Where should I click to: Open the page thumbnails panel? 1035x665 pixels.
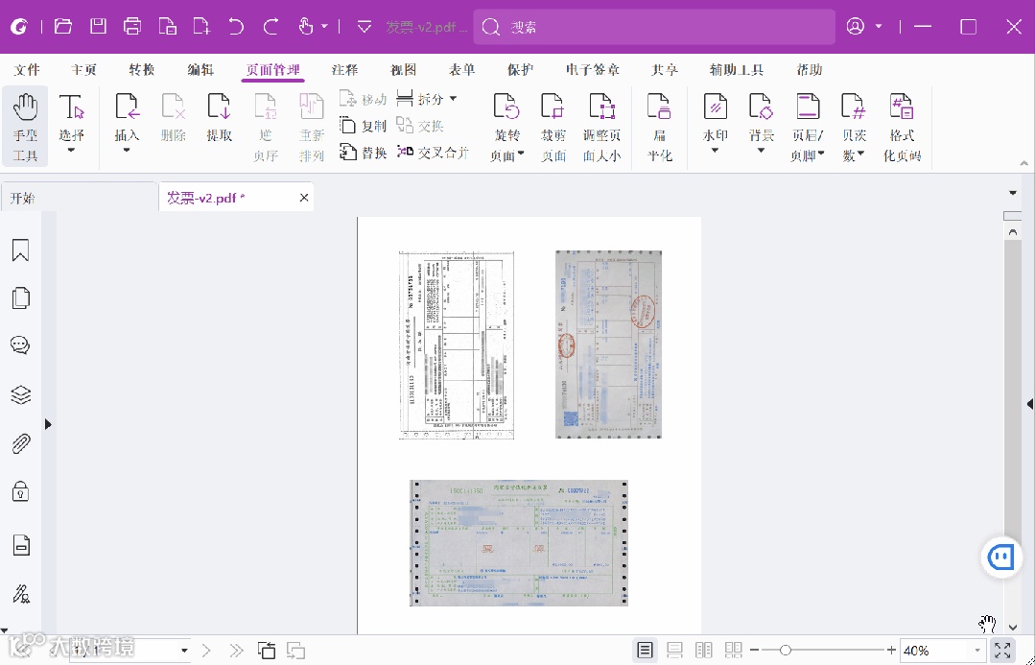click(20, 297)
